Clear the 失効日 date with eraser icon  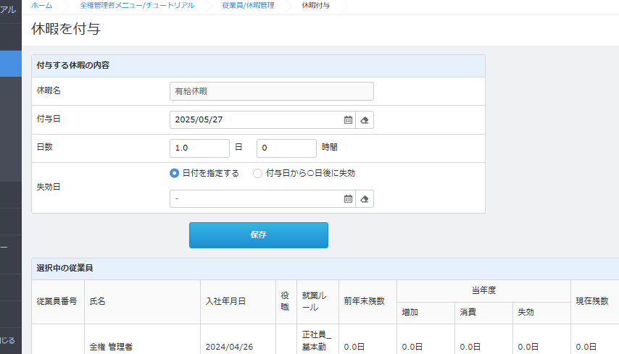365,199
